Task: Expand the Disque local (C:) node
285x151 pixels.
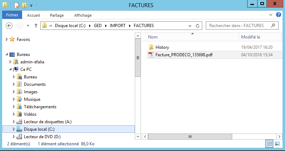Action: tap(14, 129)
